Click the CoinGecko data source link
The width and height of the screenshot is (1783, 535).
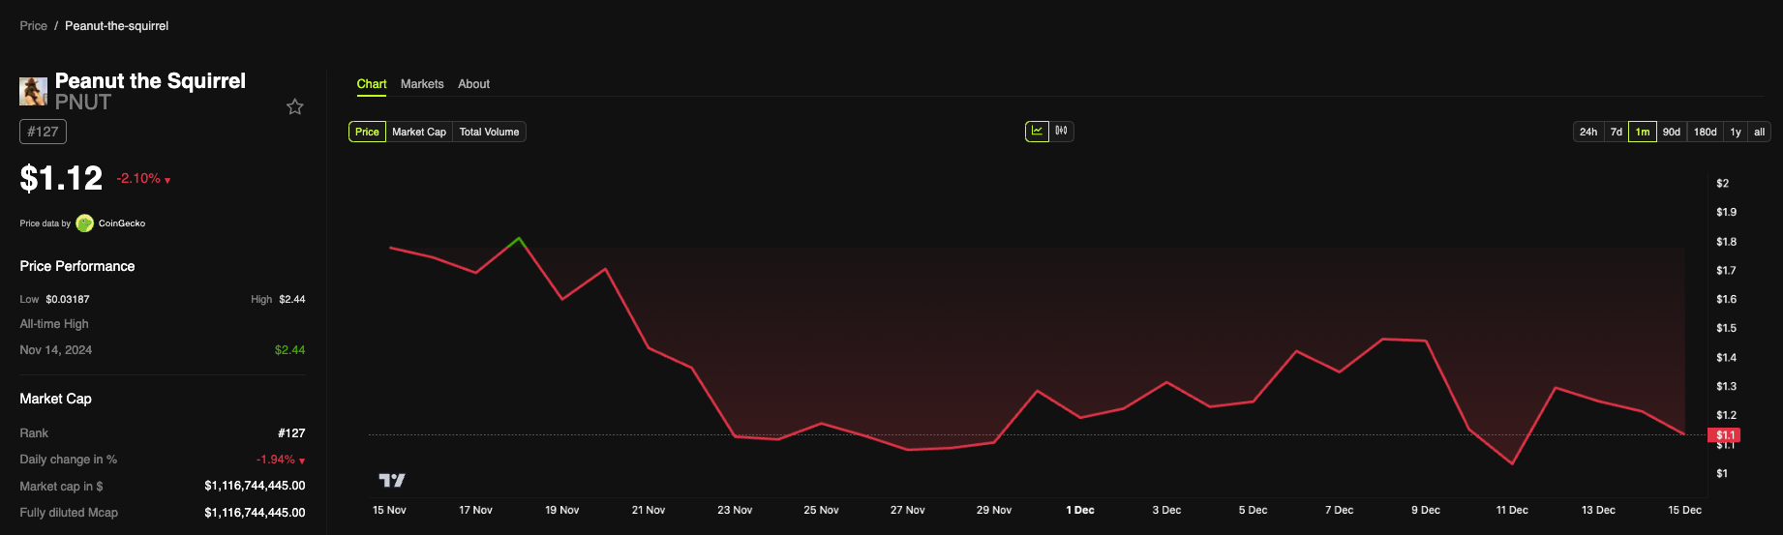click(122, 223)
